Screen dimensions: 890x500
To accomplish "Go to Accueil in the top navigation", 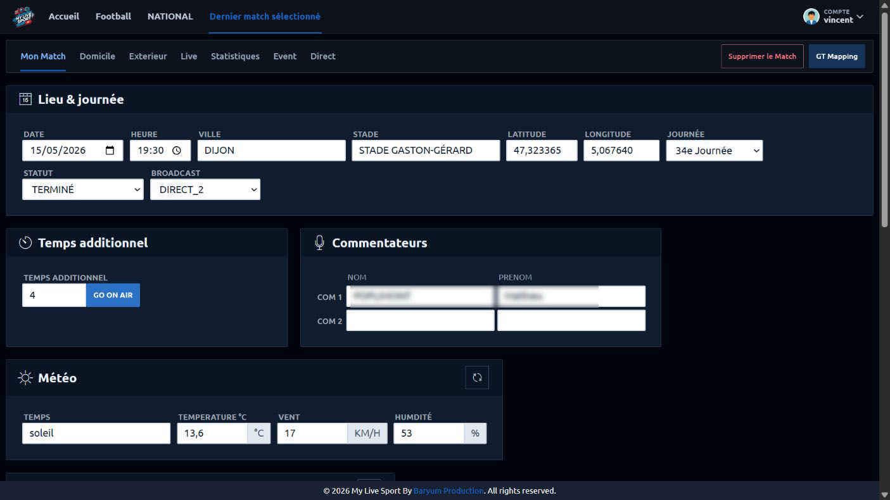I will [64, 16].
